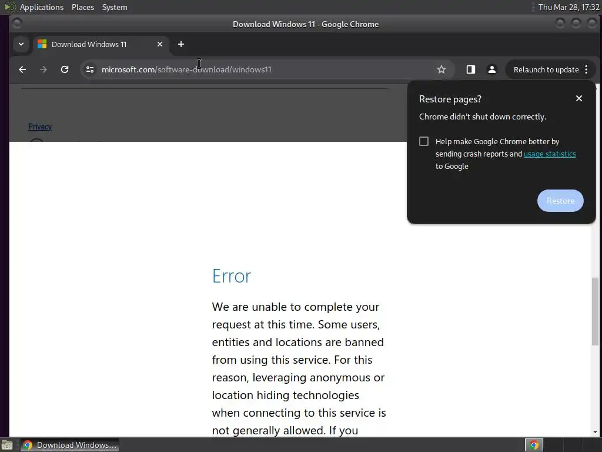Screen dimensions: 602x452
Task: Click Download Windows taskbar window button
Action: 69,445
